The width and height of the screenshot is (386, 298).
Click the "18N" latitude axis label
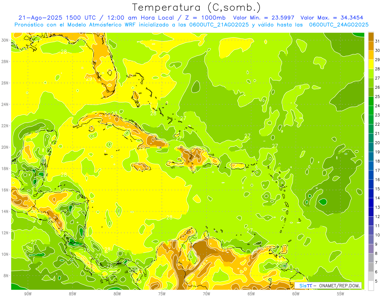tap(5, 168)
